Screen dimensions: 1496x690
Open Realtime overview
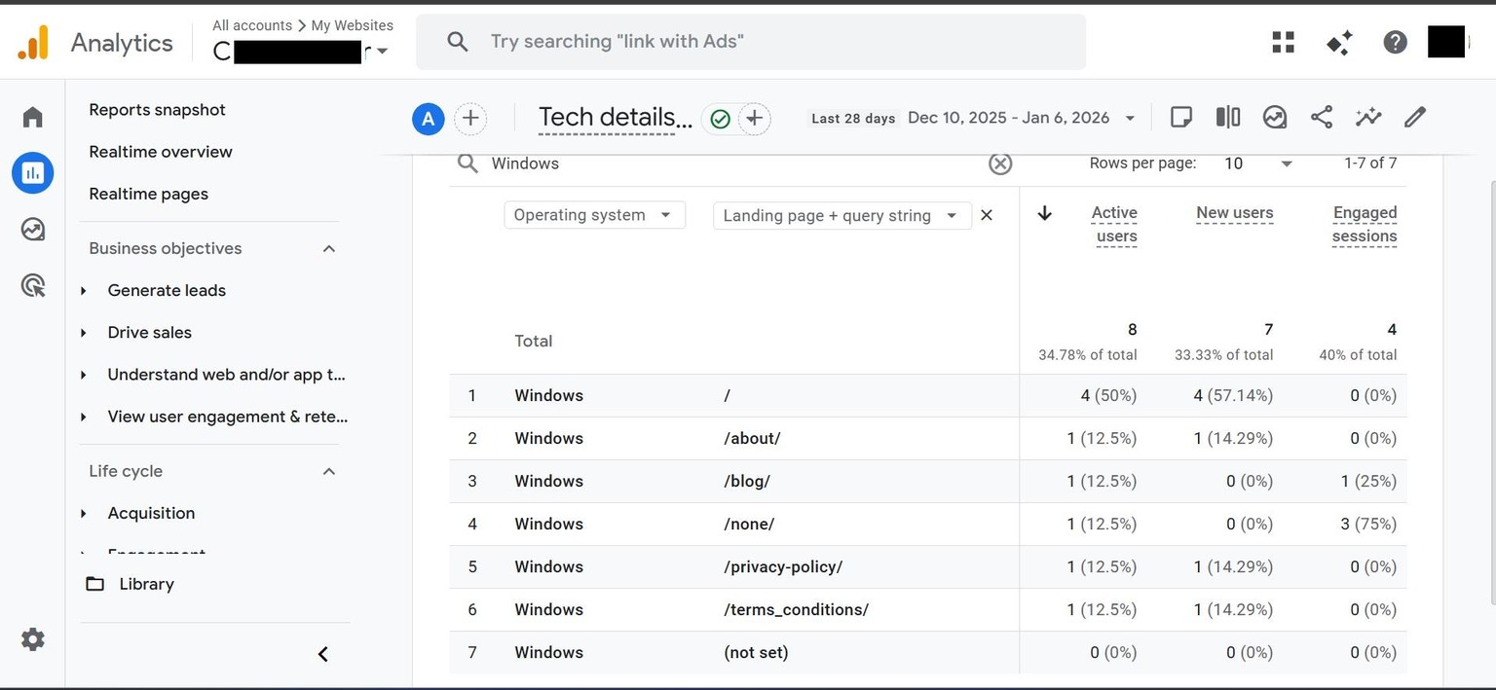(161, 152)
